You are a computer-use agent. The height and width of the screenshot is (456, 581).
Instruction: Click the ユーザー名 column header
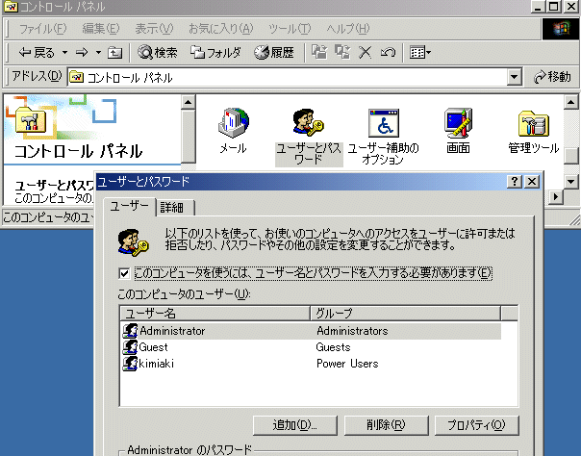pyautogui.click(x=215, y=314)
